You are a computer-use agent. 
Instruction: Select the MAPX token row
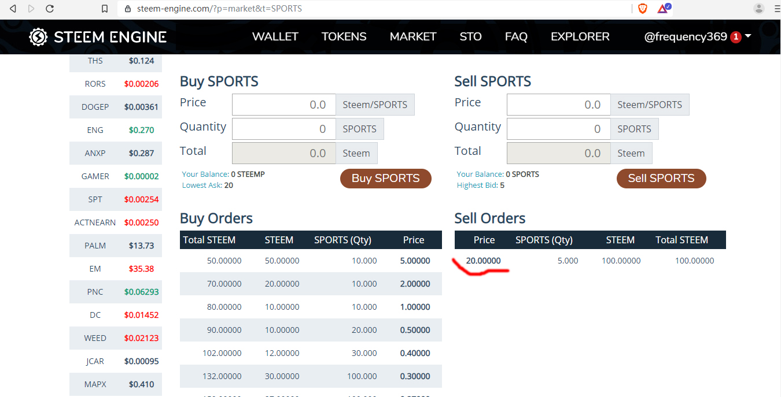(116, 384)
